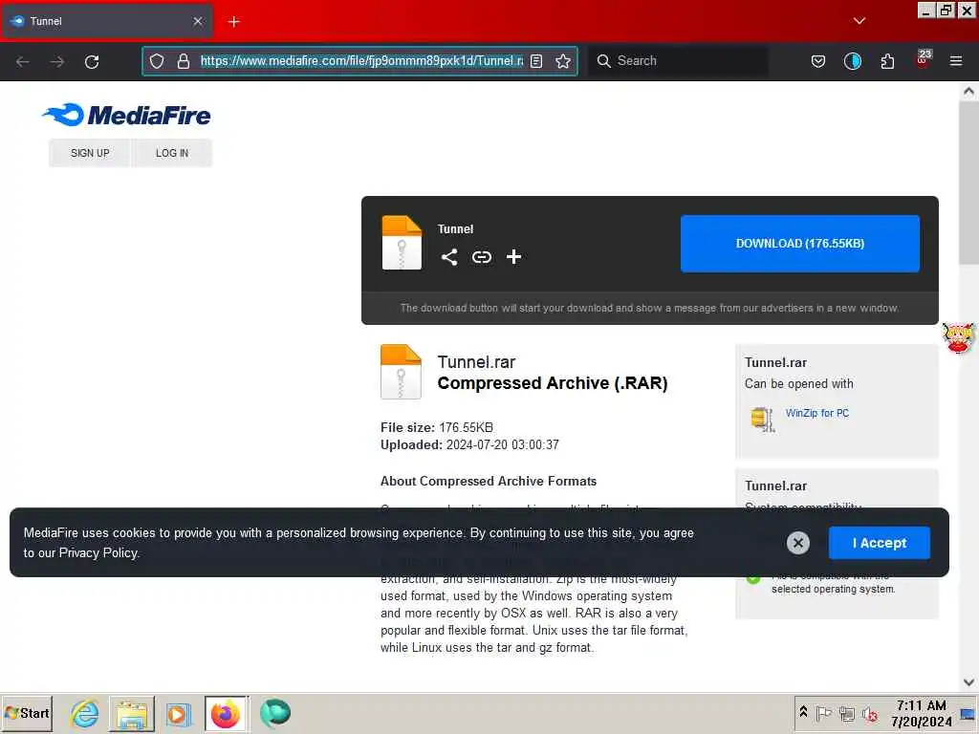Open the list all tabs dropdown
The height and width of the screenshot is (734, 979).
point(859,21)
